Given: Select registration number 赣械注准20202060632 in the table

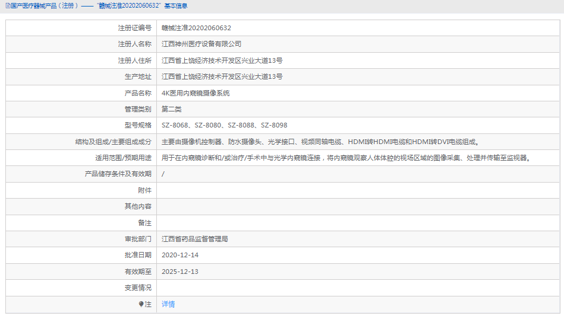Looking at the screenshot, I should (x=196, y=28).
